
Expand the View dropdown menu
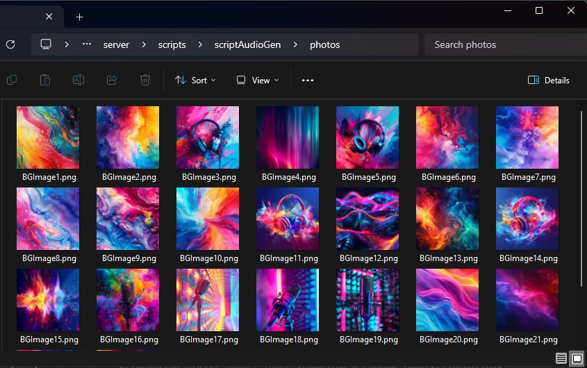coord(258,80)
